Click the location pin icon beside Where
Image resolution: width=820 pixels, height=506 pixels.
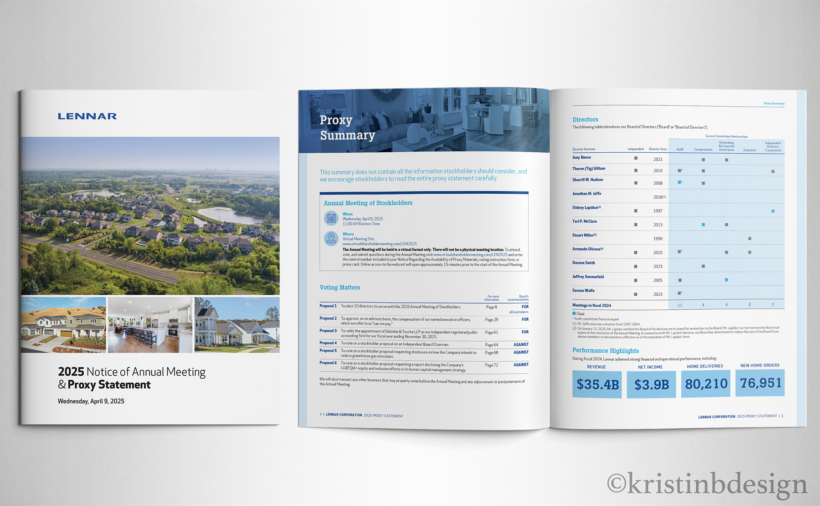(x=331, y=238)
